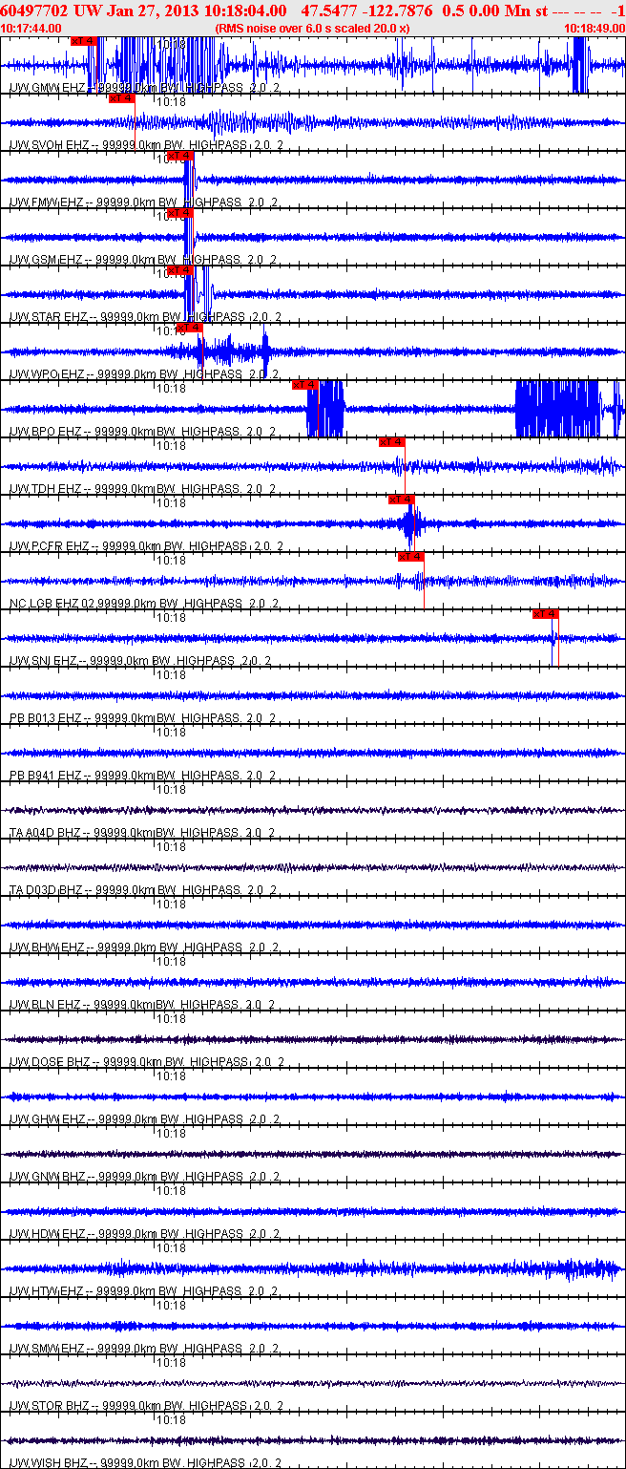Select the UW.GHW EHZ station label
626x1469 pixels.
coord(143,1118)
